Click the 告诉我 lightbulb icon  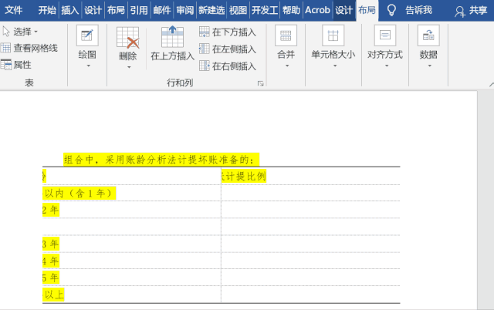pos(391,10)
